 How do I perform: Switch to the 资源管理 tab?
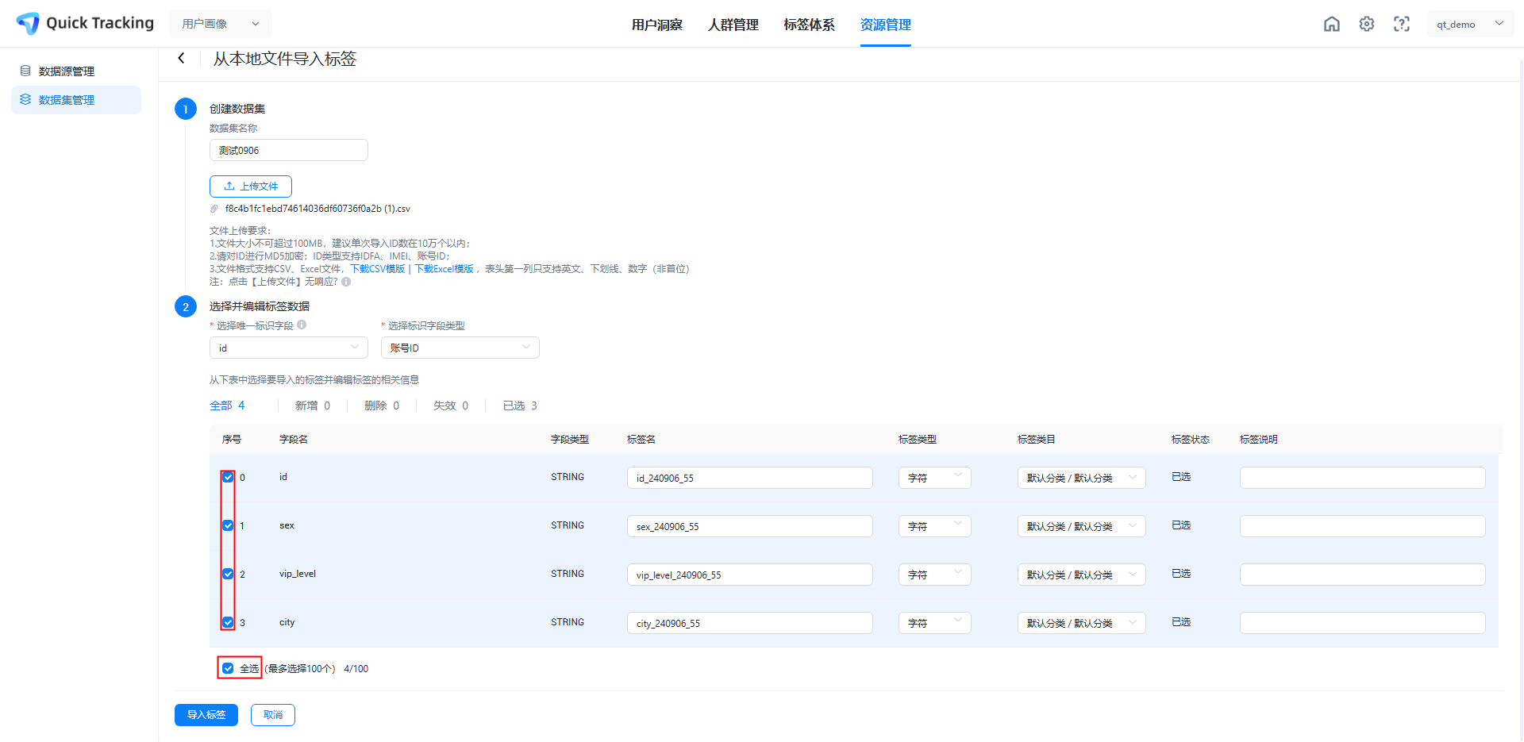pos(886,25)
